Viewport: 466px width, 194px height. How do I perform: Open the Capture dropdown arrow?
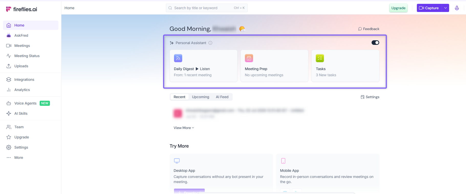coord(446,8)
